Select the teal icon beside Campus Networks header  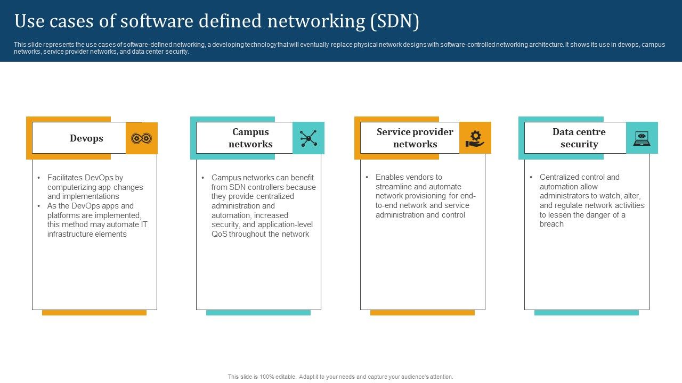click(308, 137)
